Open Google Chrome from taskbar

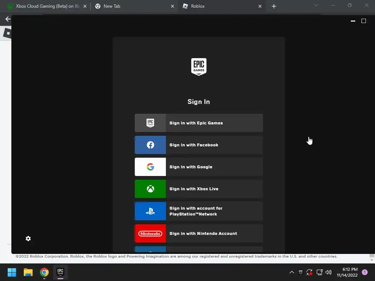44,272
